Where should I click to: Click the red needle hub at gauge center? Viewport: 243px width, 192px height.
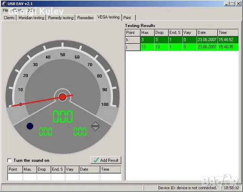tap(63, 97)
